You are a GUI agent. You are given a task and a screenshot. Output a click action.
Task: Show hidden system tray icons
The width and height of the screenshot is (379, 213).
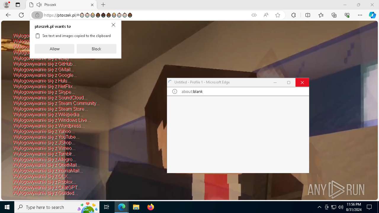[319, 207]
